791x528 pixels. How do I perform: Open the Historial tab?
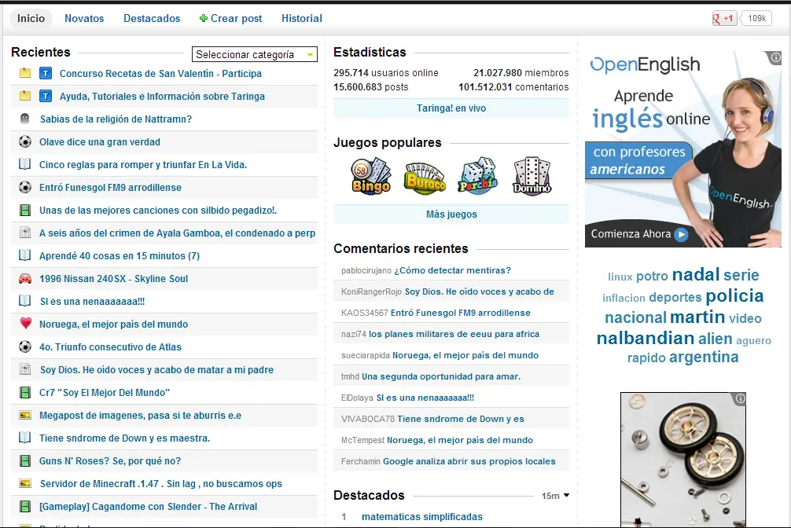click(x=302, y=18)
